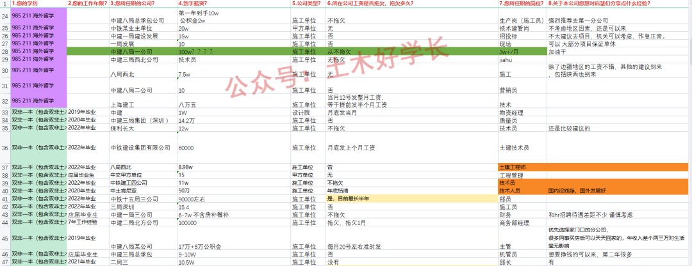
Task: Click cell '2021年毕业'
Action: coord(88,262)
